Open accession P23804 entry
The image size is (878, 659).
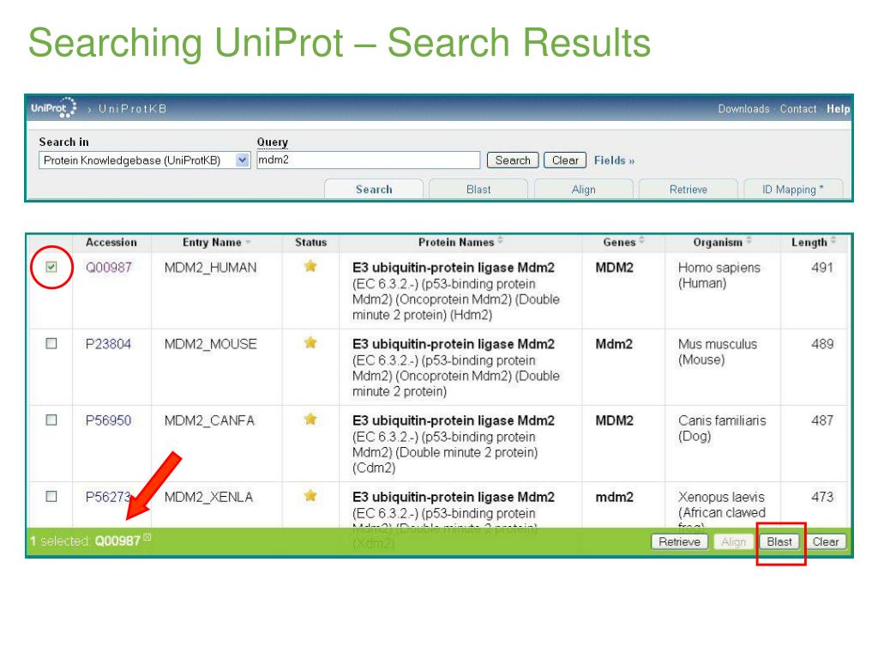click(x=108, y=343)
